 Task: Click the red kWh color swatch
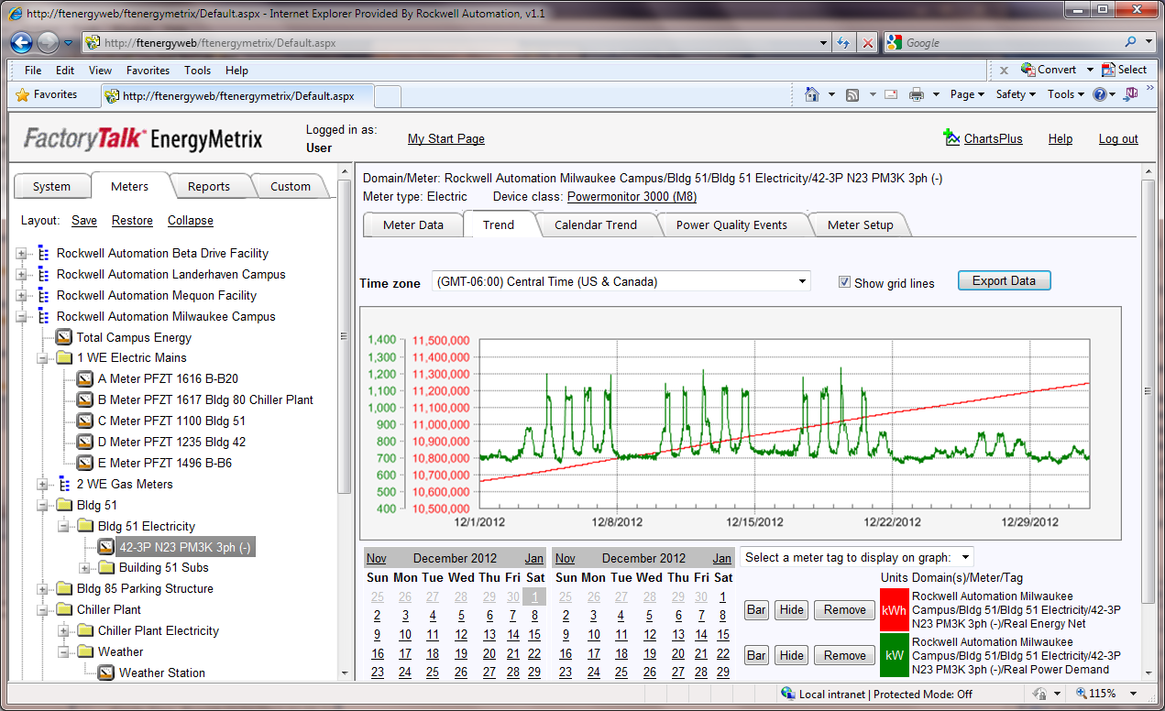(x=894, y=609)
